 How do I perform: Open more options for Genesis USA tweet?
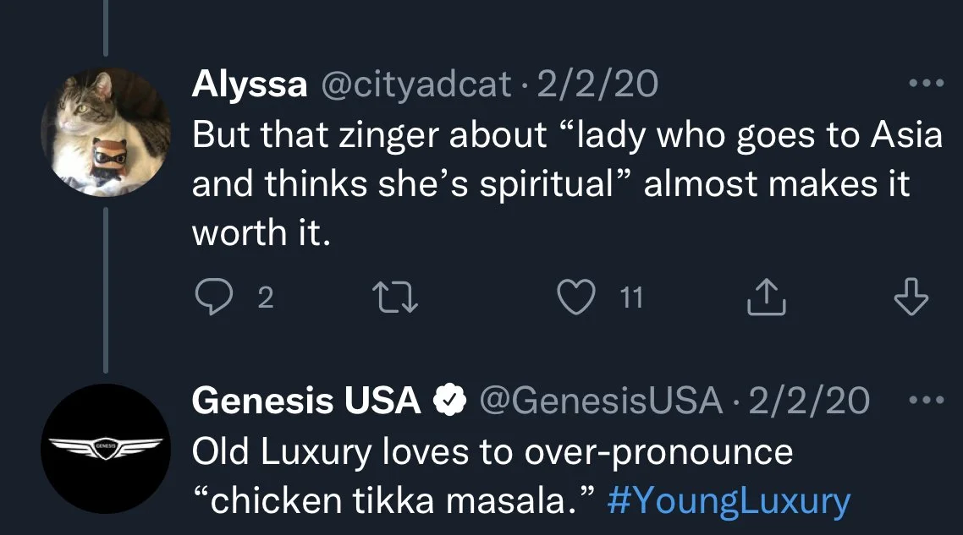click(925, 399)
